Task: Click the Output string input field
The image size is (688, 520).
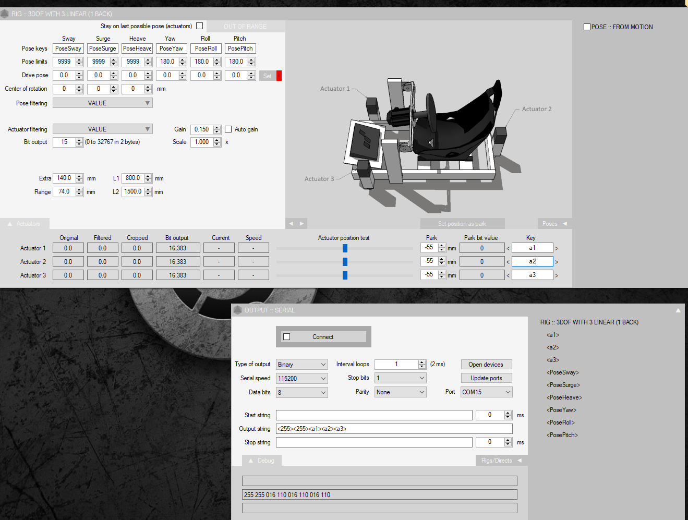Action: (x=394, y=429)
